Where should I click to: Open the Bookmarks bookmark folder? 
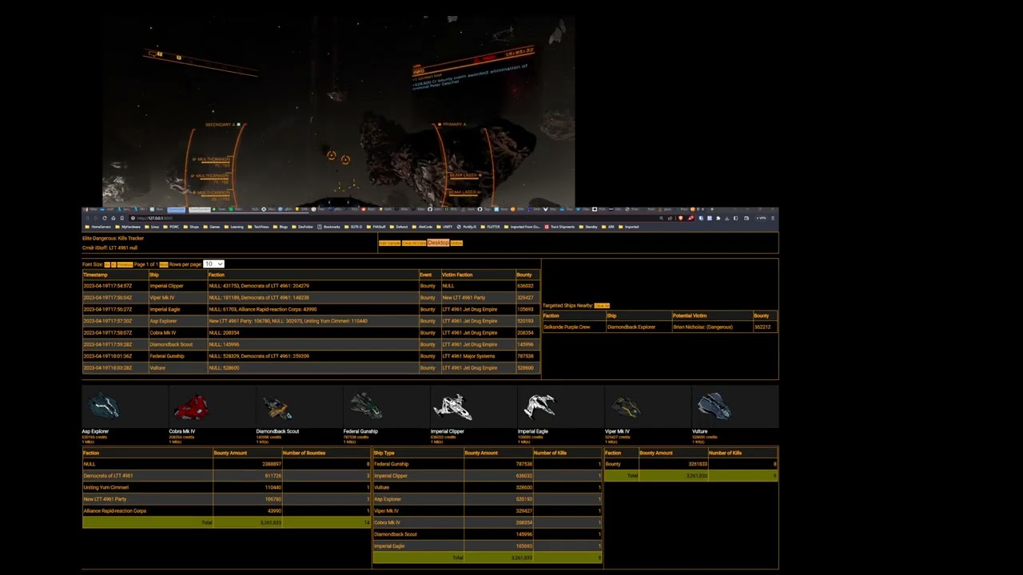tap(330, 227)
